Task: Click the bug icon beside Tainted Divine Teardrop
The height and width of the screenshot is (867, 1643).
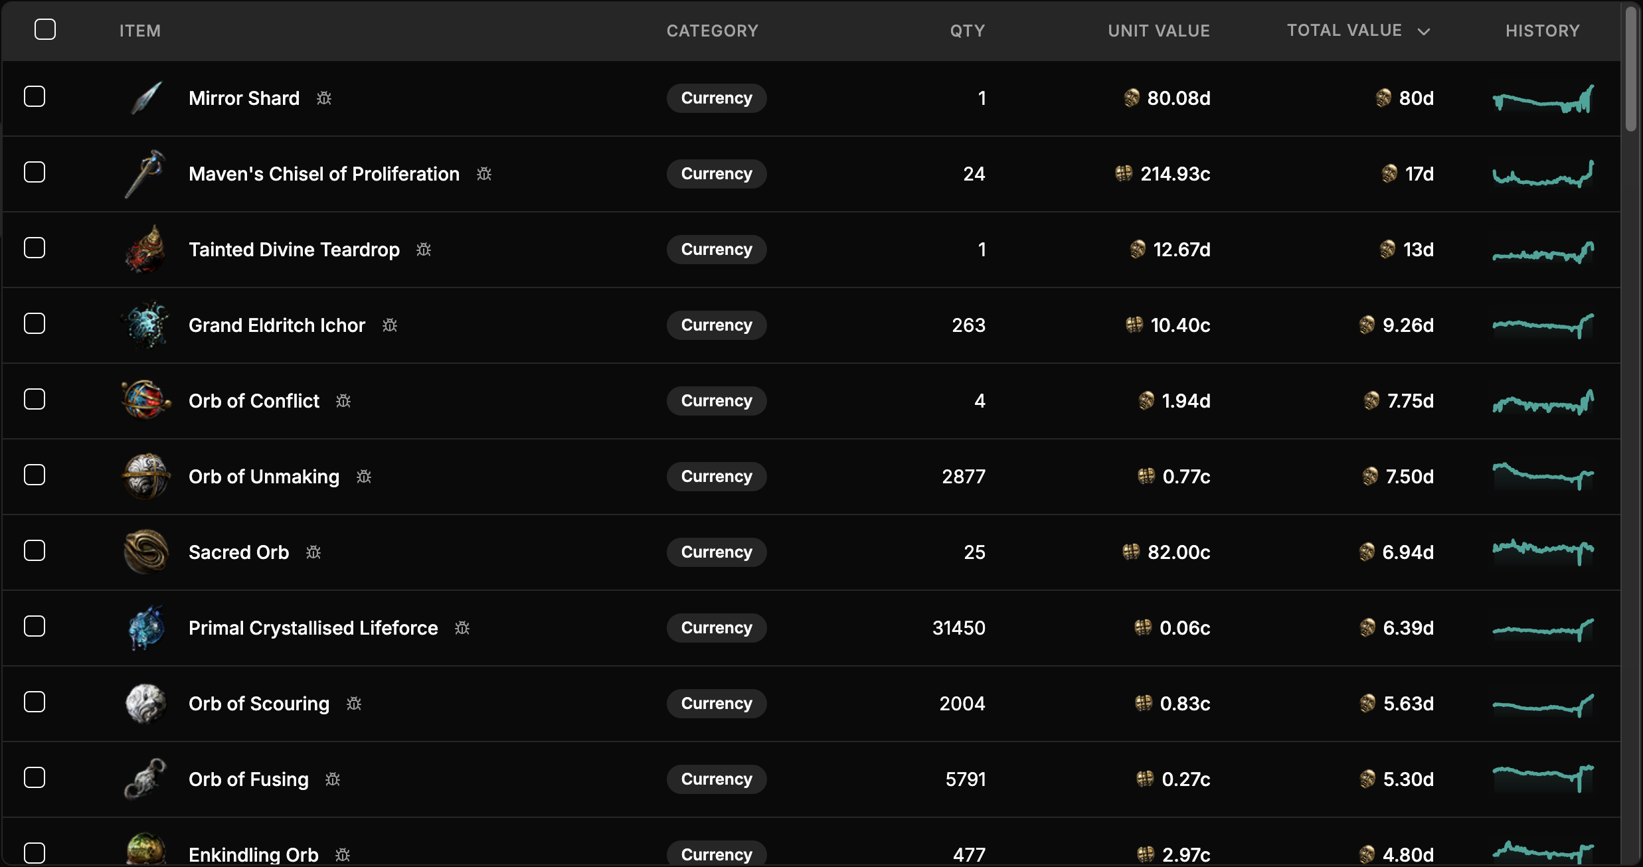Action: pos(424,250)
